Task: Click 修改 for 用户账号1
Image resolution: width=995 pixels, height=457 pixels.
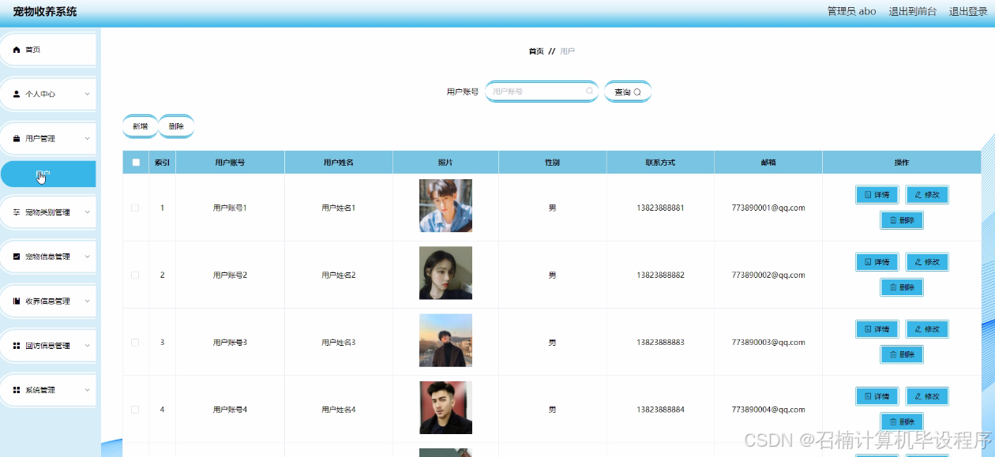Action: 927,195
